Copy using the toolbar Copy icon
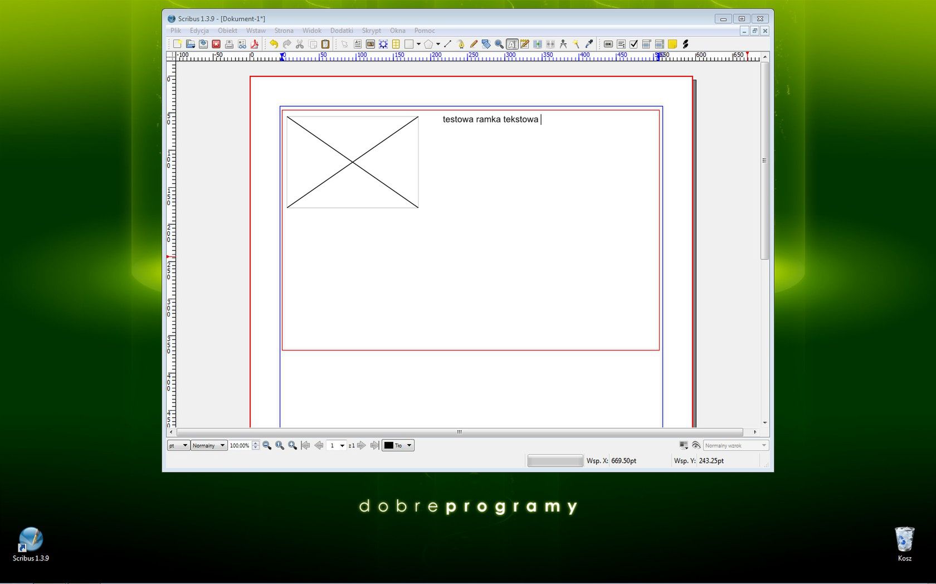 click(313, 44)
